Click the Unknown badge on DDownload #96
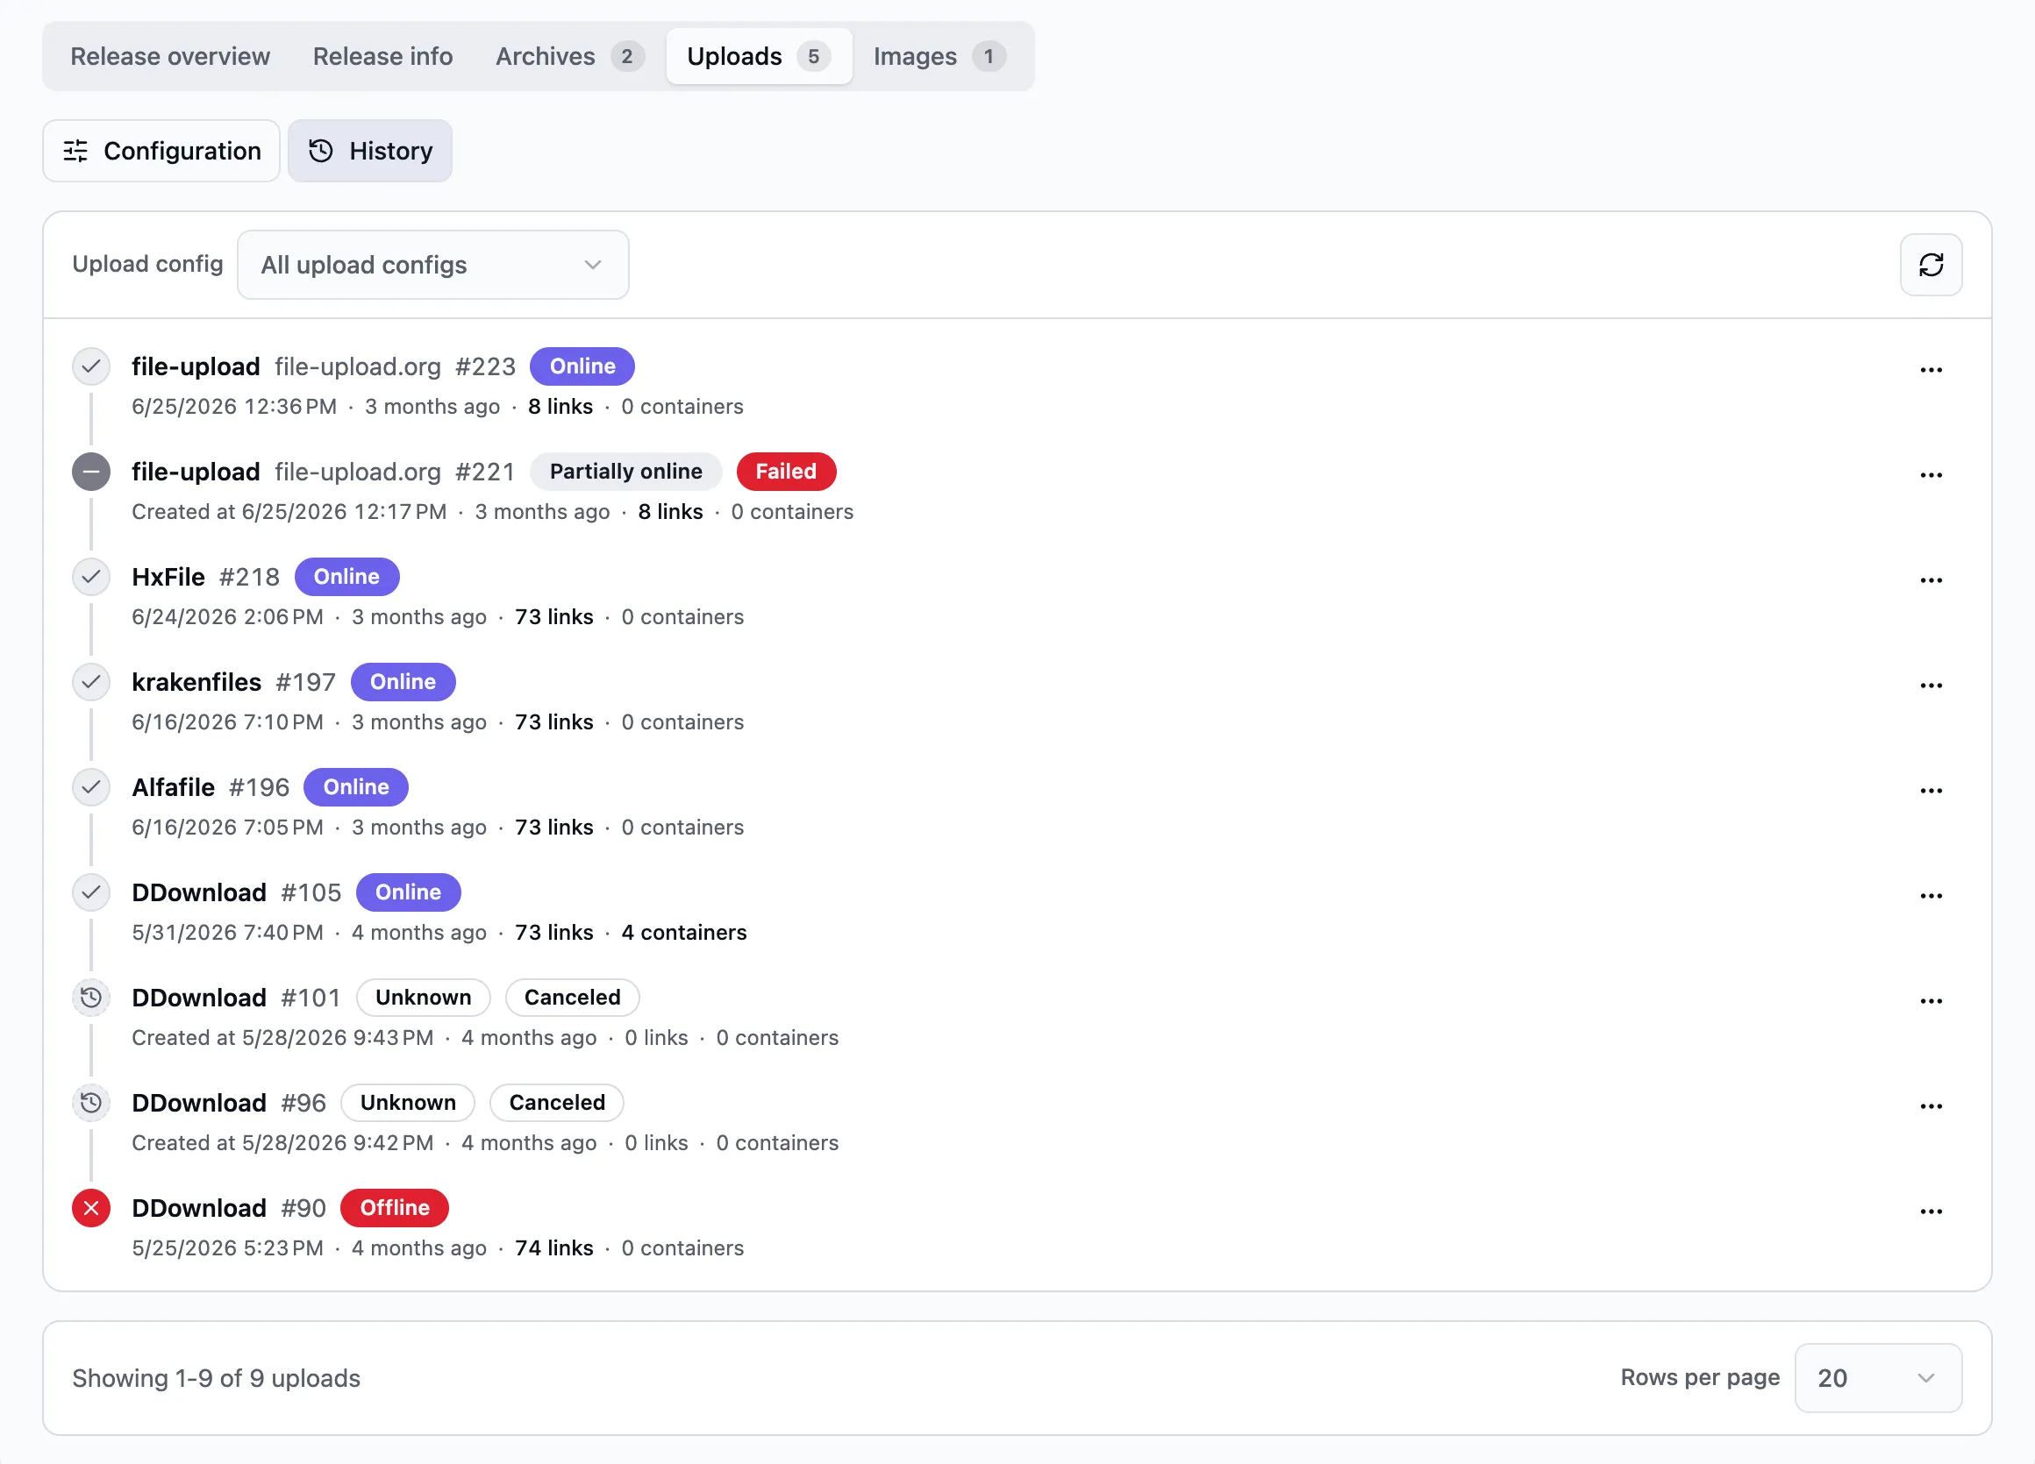Image resolution: width=2035 pixels, height=1464 pixels. [408, 1103]
